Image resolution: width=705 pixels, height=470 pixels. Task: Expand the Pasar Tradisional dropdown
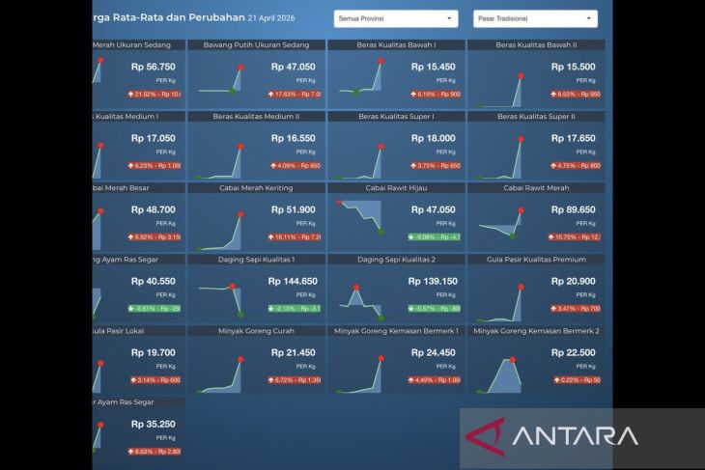[535, 18]
